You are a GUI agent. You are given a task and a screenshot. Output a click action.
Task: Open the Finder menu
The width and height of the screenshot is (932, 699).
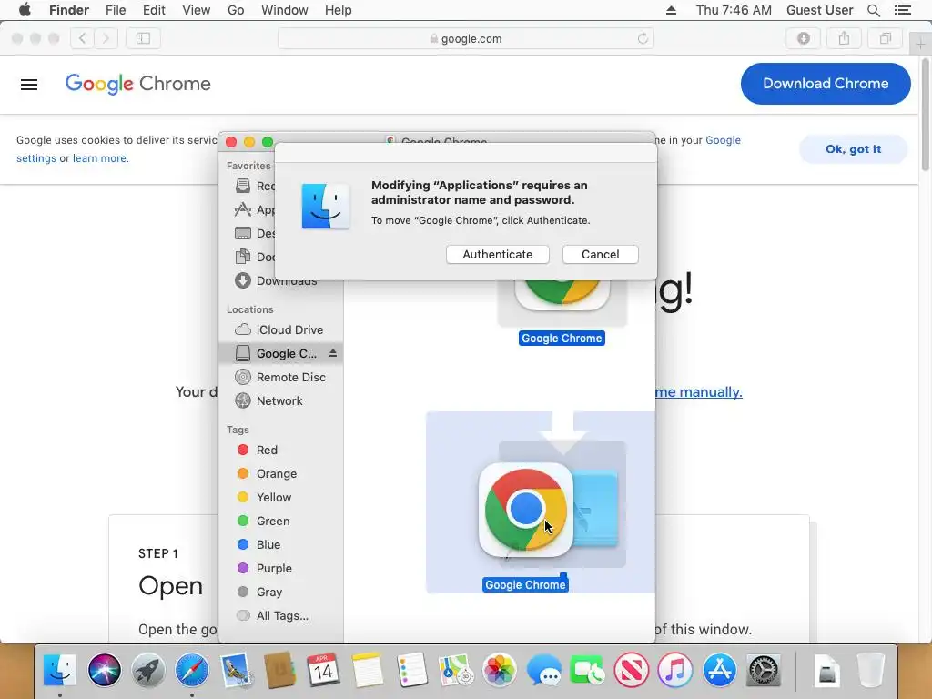69,10
